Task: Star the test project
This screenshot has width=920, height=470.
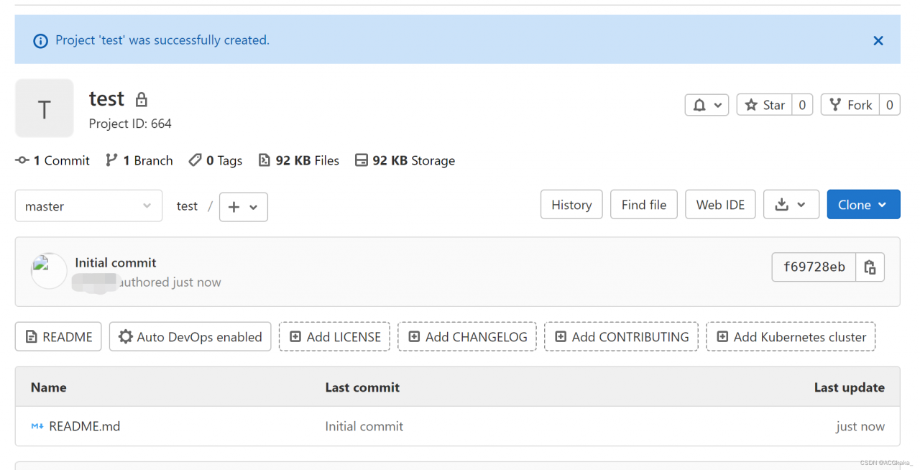Action: coord(765,105)
